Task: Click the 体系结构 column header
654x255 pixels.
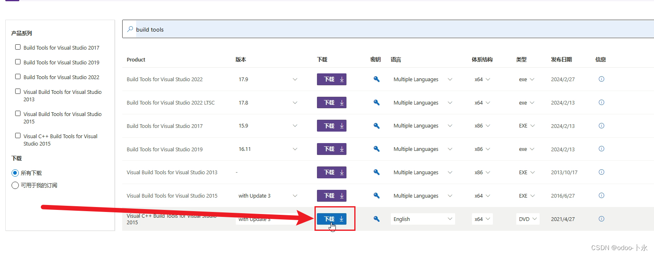Action: click(x=482, y=59)
